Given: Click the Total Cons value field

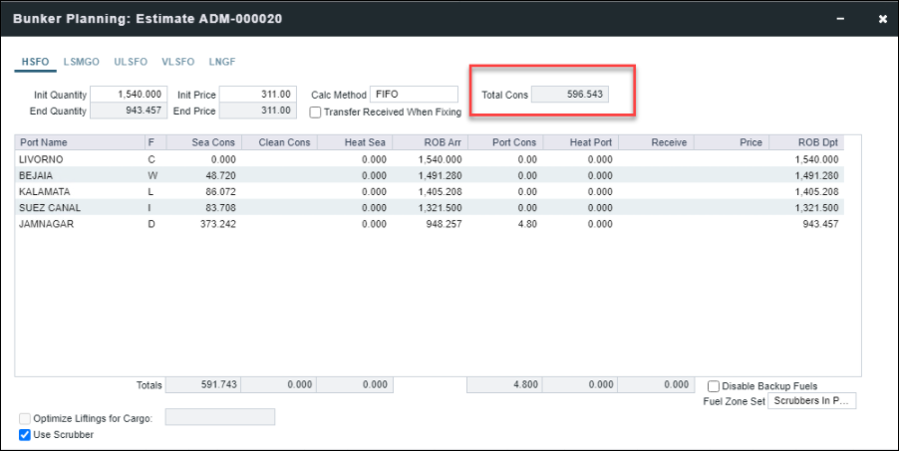Looking at the screenshot, I should pos(569,95).
